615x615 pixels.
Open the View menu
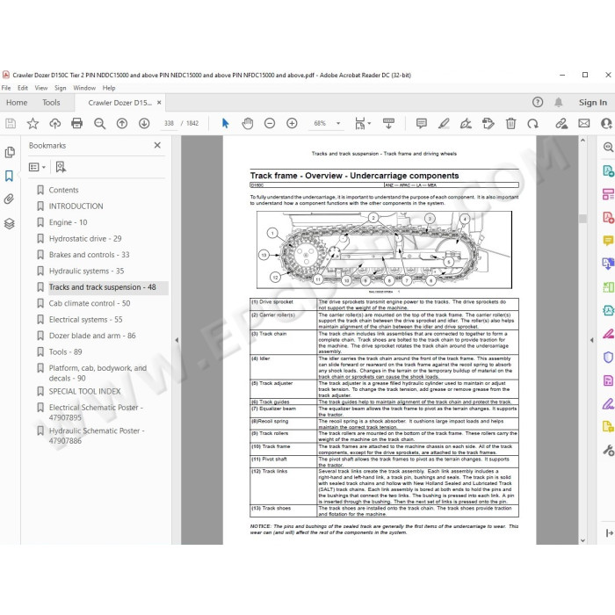tap(40, 88)
